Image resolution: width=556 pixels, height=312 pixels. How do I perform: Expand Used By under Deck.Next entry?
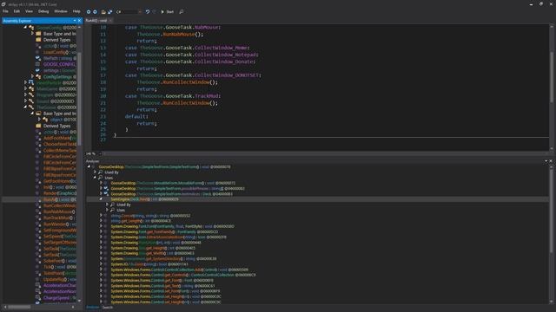click(x=107, y=205)
